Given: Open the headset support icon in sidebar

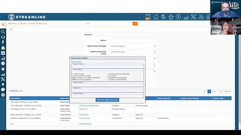Looking at the screenshot, I should click(x=3, y=37).
